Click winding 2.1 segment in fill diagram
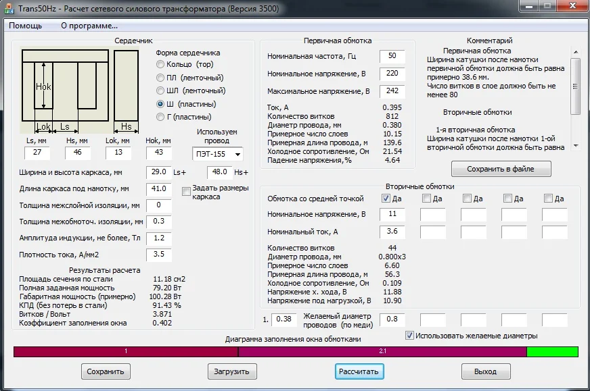The width and height of the screenshot is (590, 391). pos(383,352)
